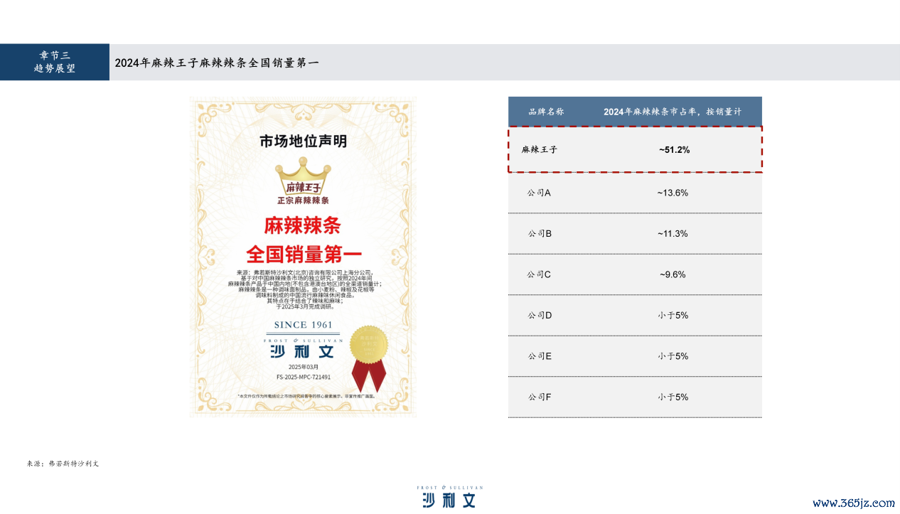
Task: Click the 小于5% value in the 公司D row
Action: (x=673, y=315)
